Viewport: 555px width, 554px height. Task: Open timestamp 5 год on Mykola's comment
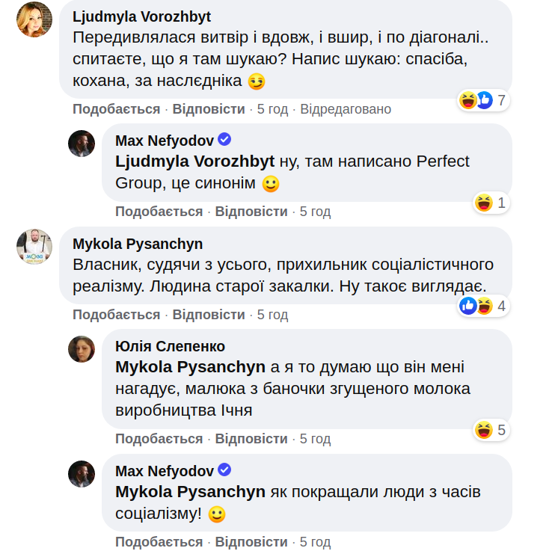[272, 315]
